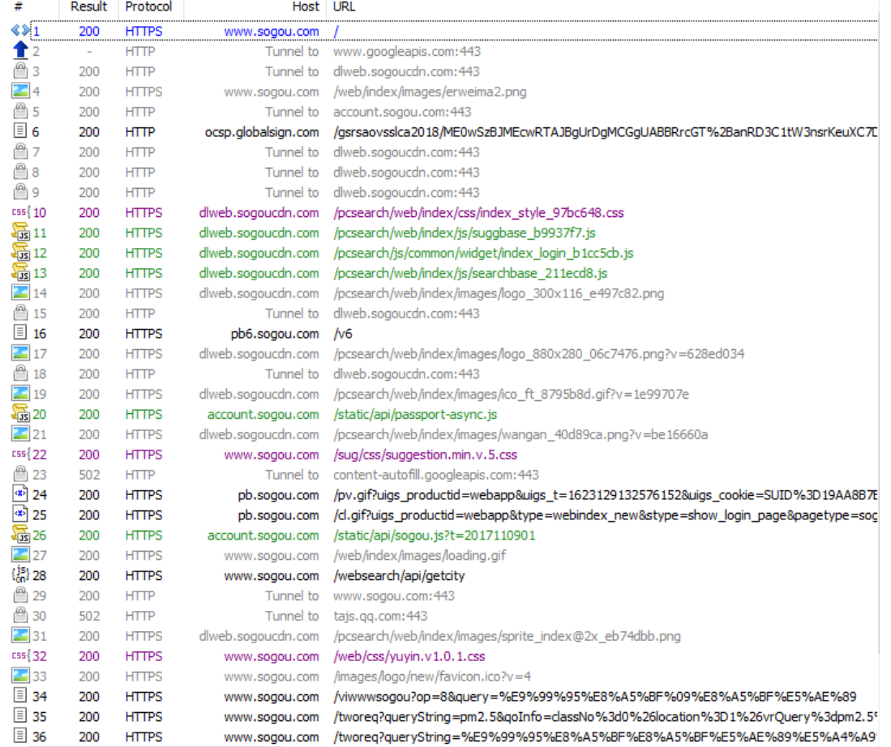The height and width of the screenshot is (747, 891).
Task: Click the image icon of session 17 logo_880x280
Action: tap(20, 352)
